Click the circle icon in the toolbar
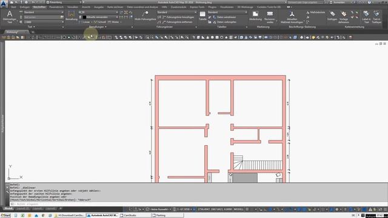The height and width of the screenshot is (218, 388). 222,38
